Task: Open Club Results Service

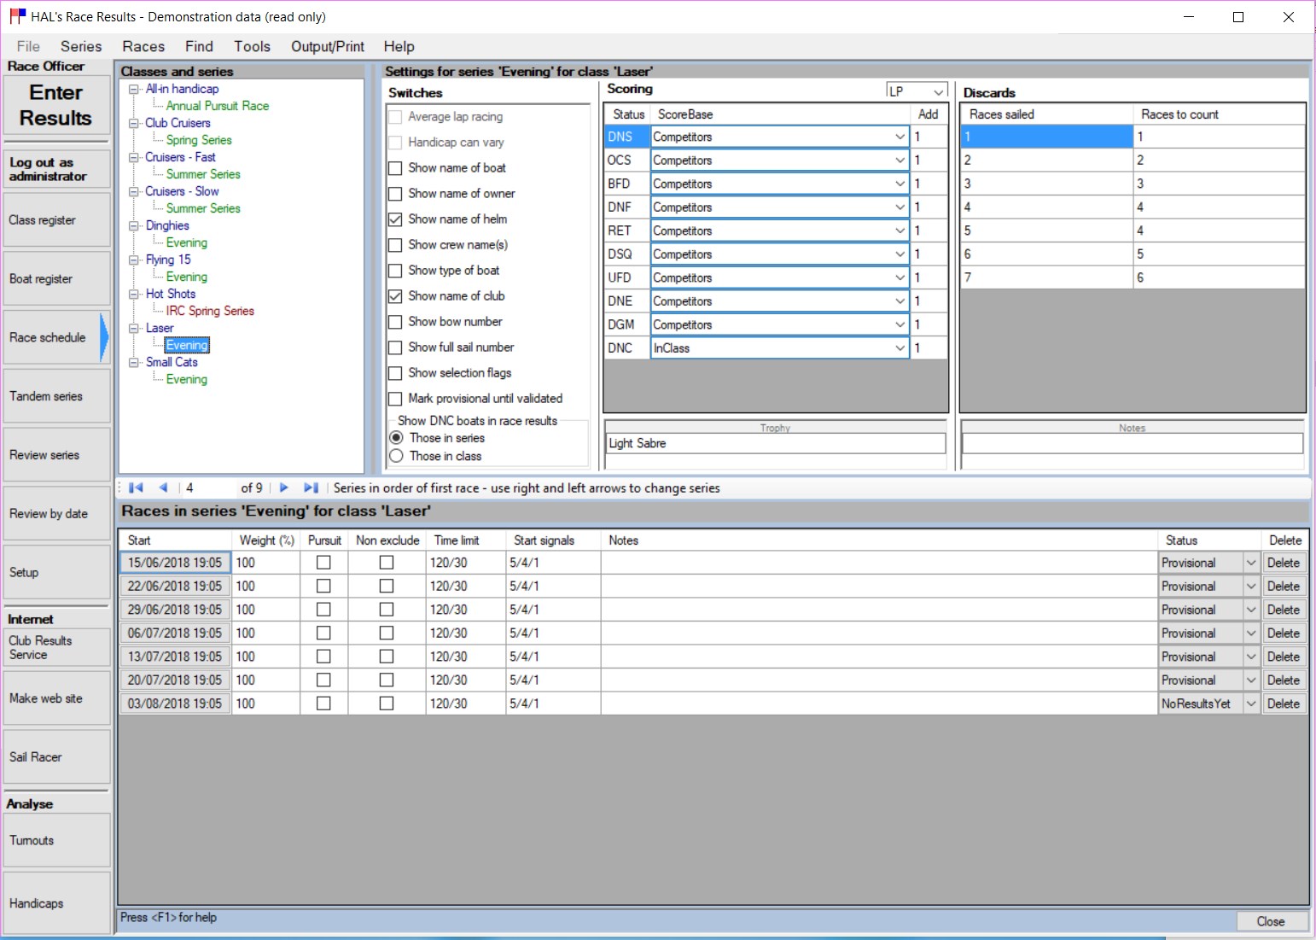Action: (x=56, y=647)
